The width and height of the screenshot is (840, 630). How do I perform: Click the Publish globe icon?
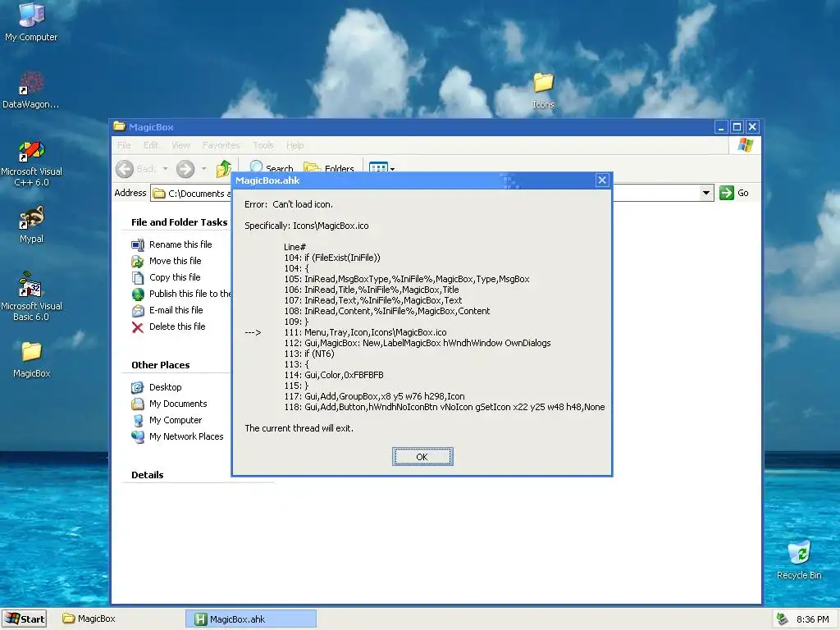[138, 294]
